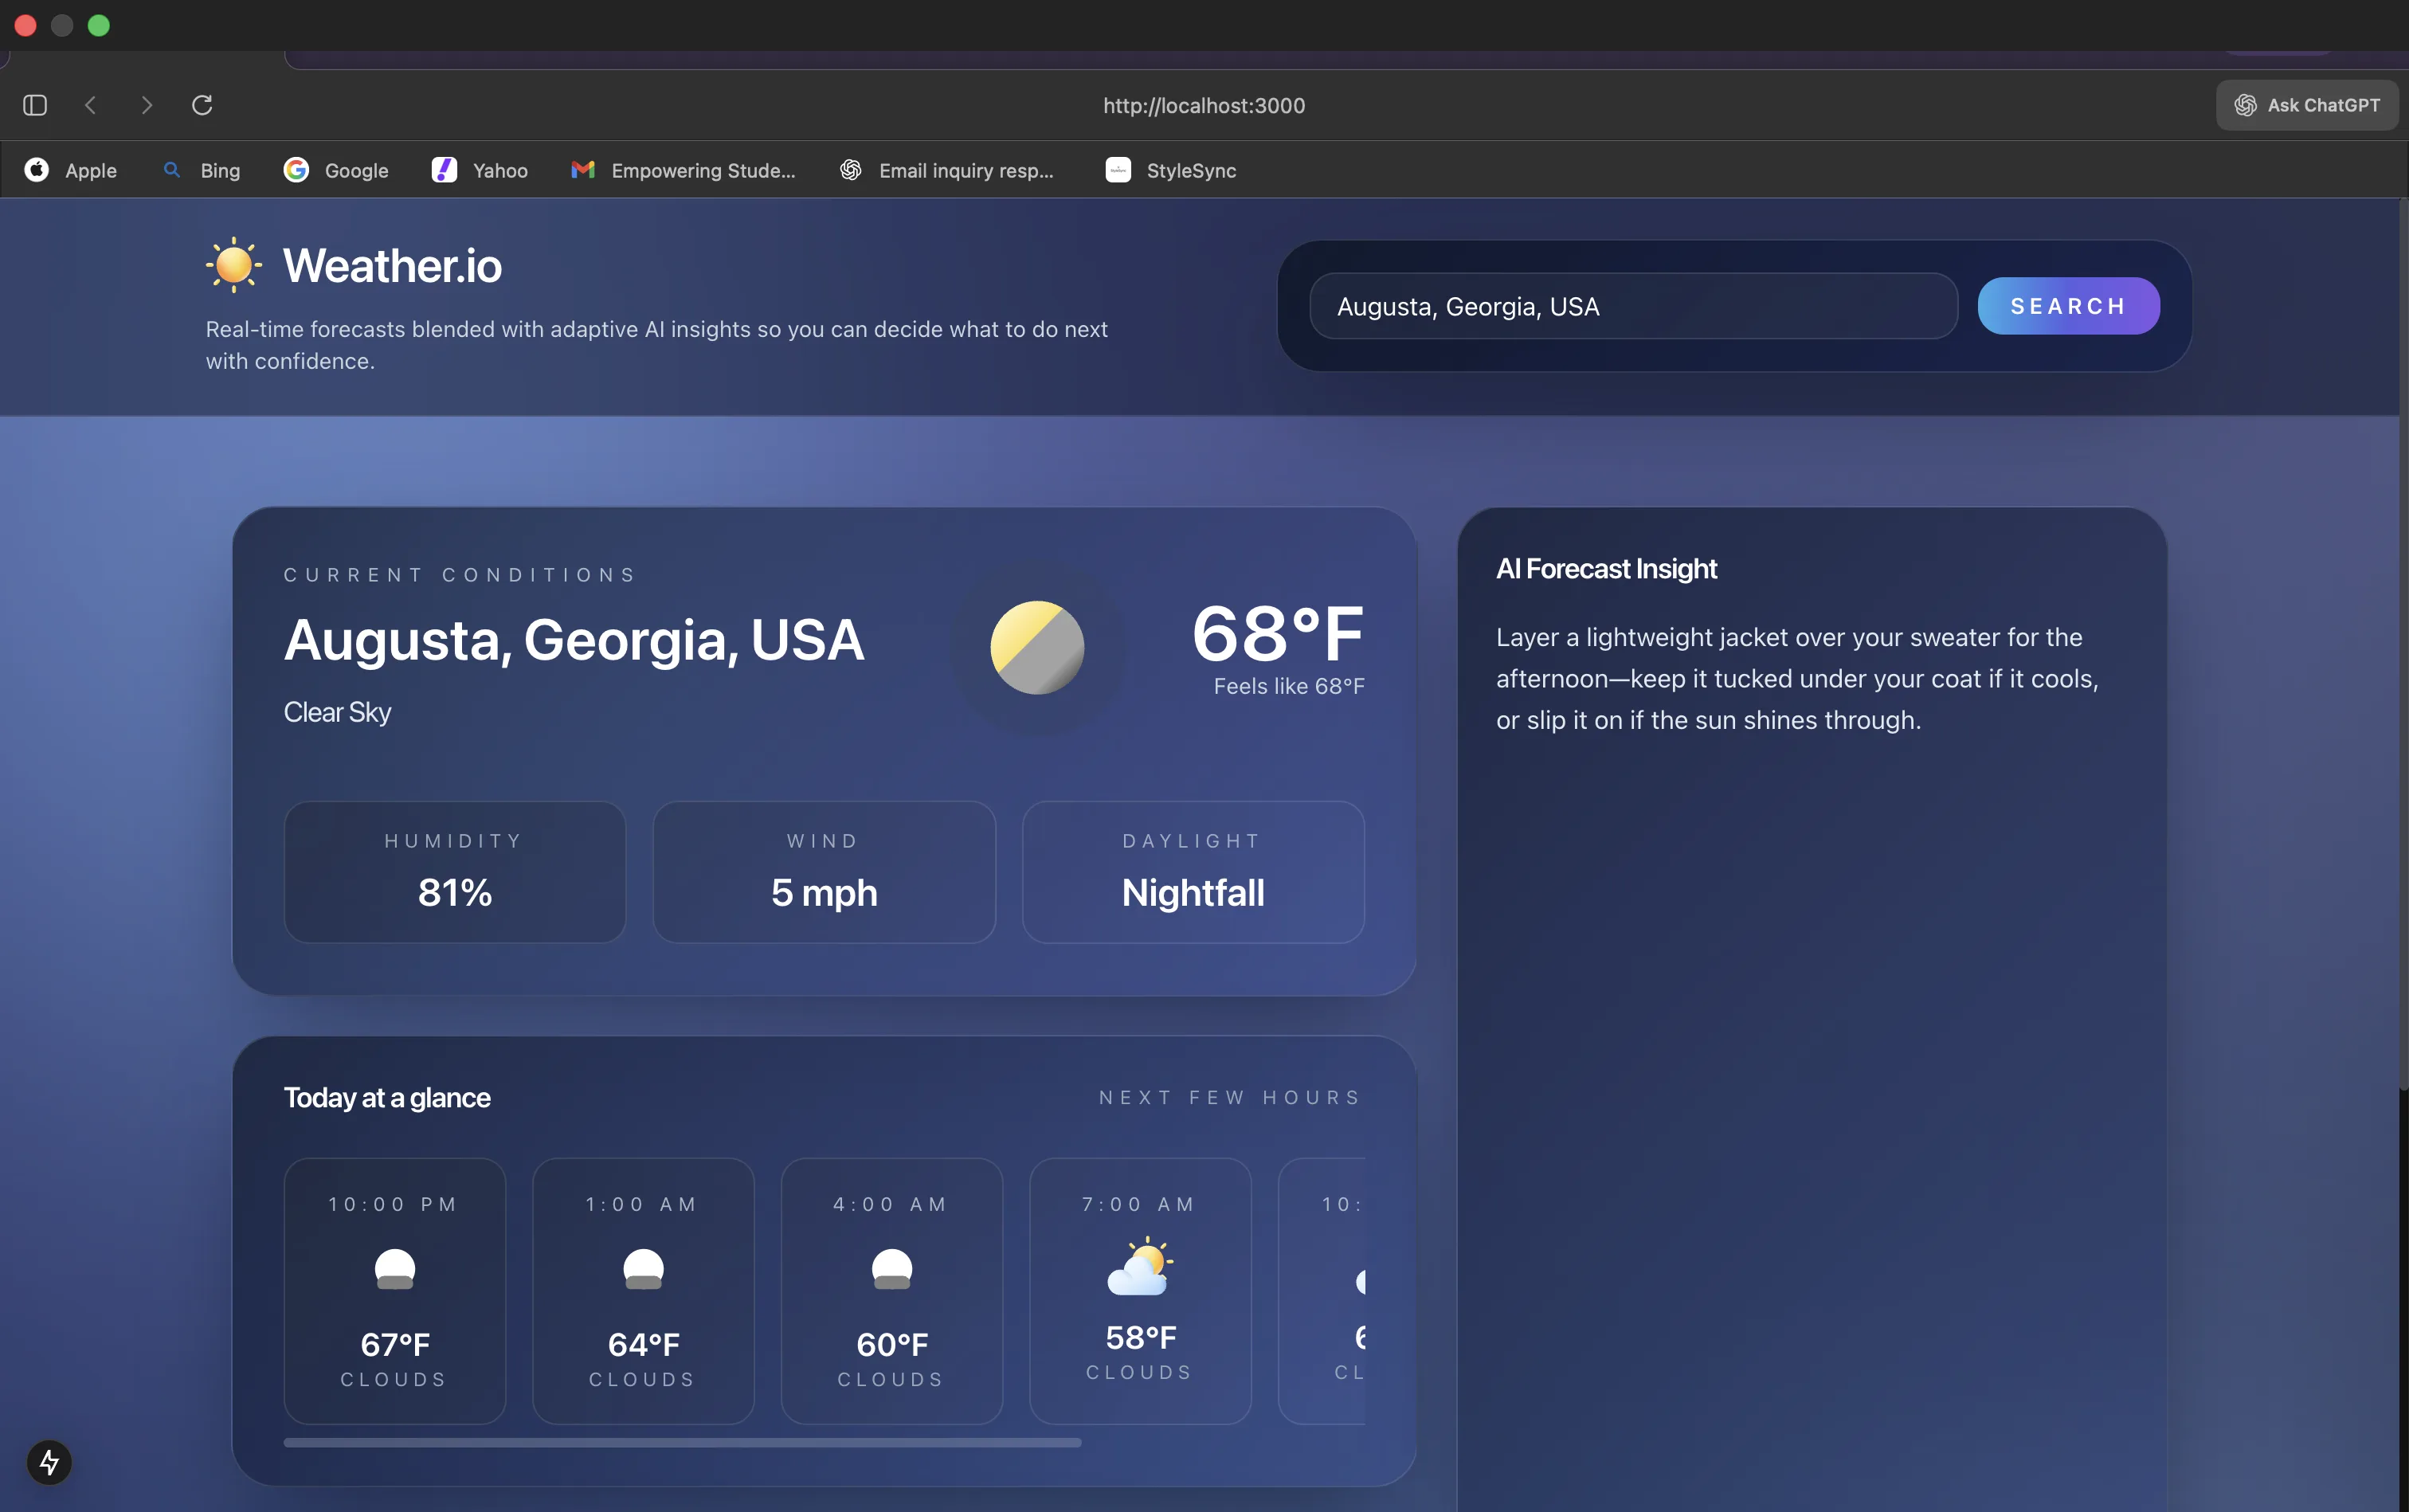Viewport: 2409px width, 1512px height.
Task: Navigate forward in browser history
Action: 147,105
